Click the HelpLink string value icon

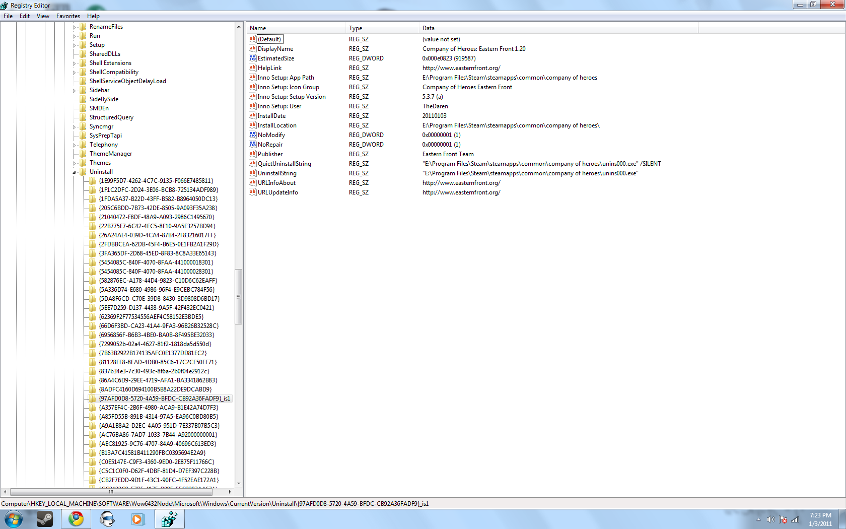pos(253,68)
